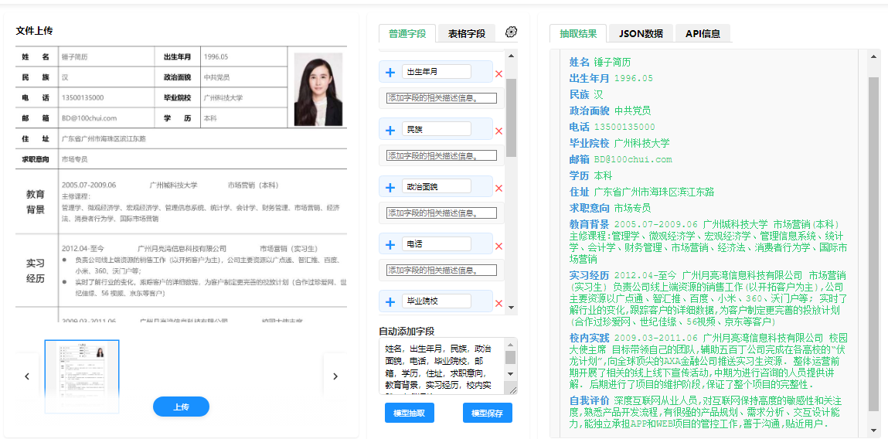Click the settings gear beside 表格字段 tab
The width and height of the screenshot is (888, 439).
[x=511, y=32]
